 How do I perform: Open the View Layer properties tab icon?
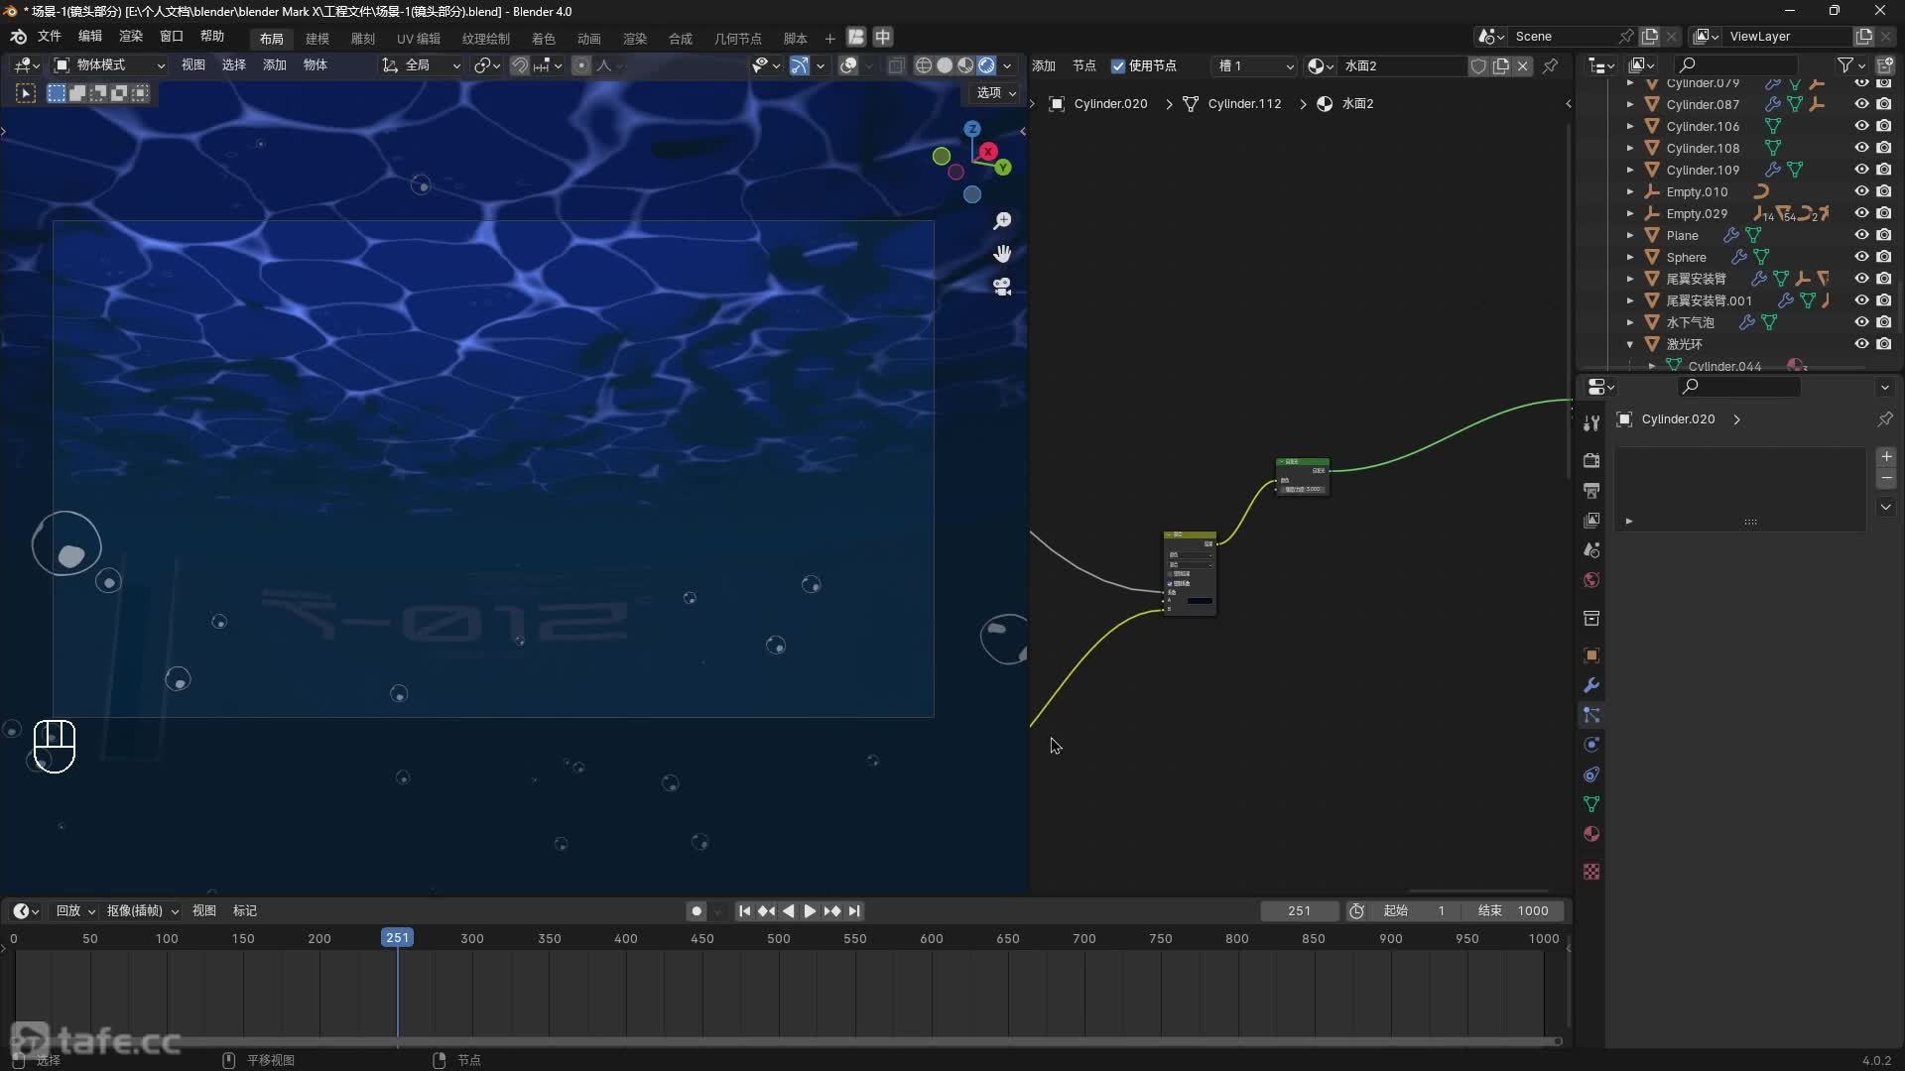[x=1591, y=520]
